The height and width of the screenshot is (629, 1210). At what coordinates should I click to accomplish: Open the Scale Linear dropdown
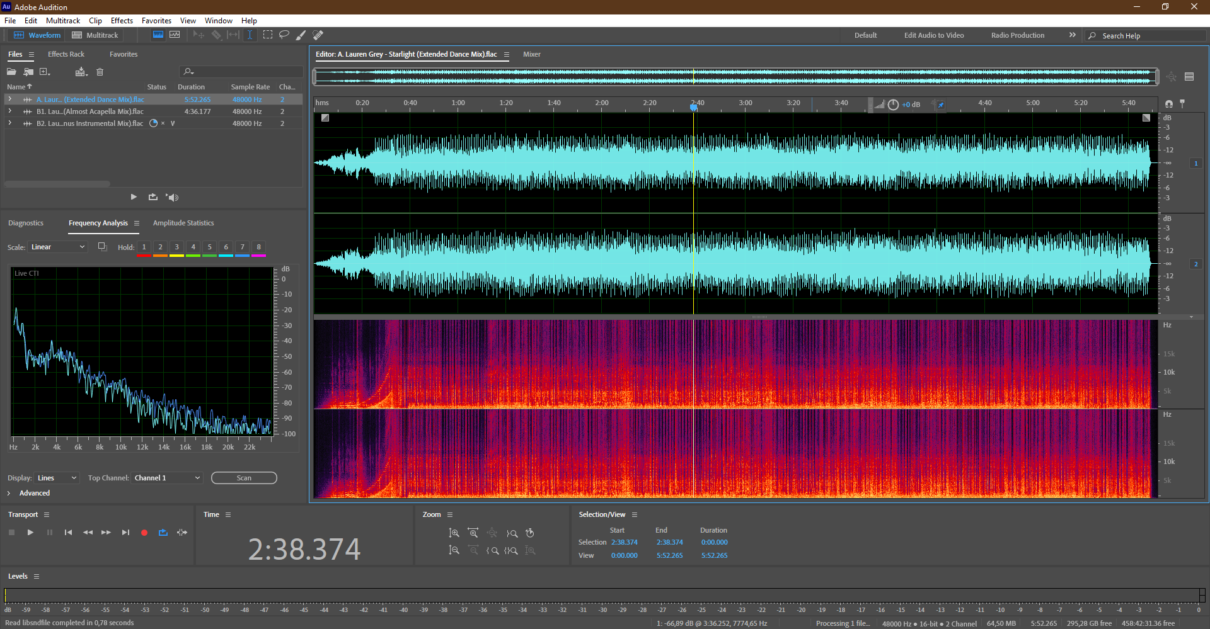point(57,247)
